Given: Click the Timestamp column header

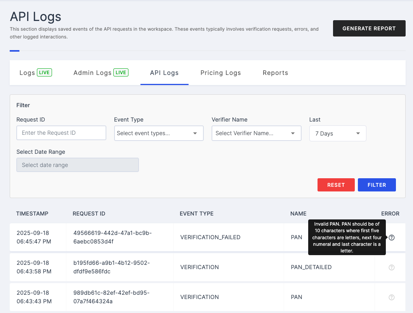Looking at the screenshot, I should 32,214.
